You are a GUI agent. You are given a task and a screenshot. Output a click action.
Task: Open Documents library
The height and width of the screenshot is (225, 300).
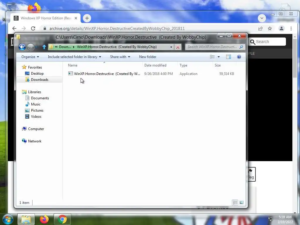[40, 98]
